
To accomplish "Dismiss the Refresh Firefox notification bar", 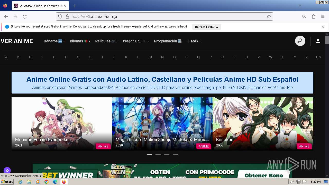I will 323,27.
